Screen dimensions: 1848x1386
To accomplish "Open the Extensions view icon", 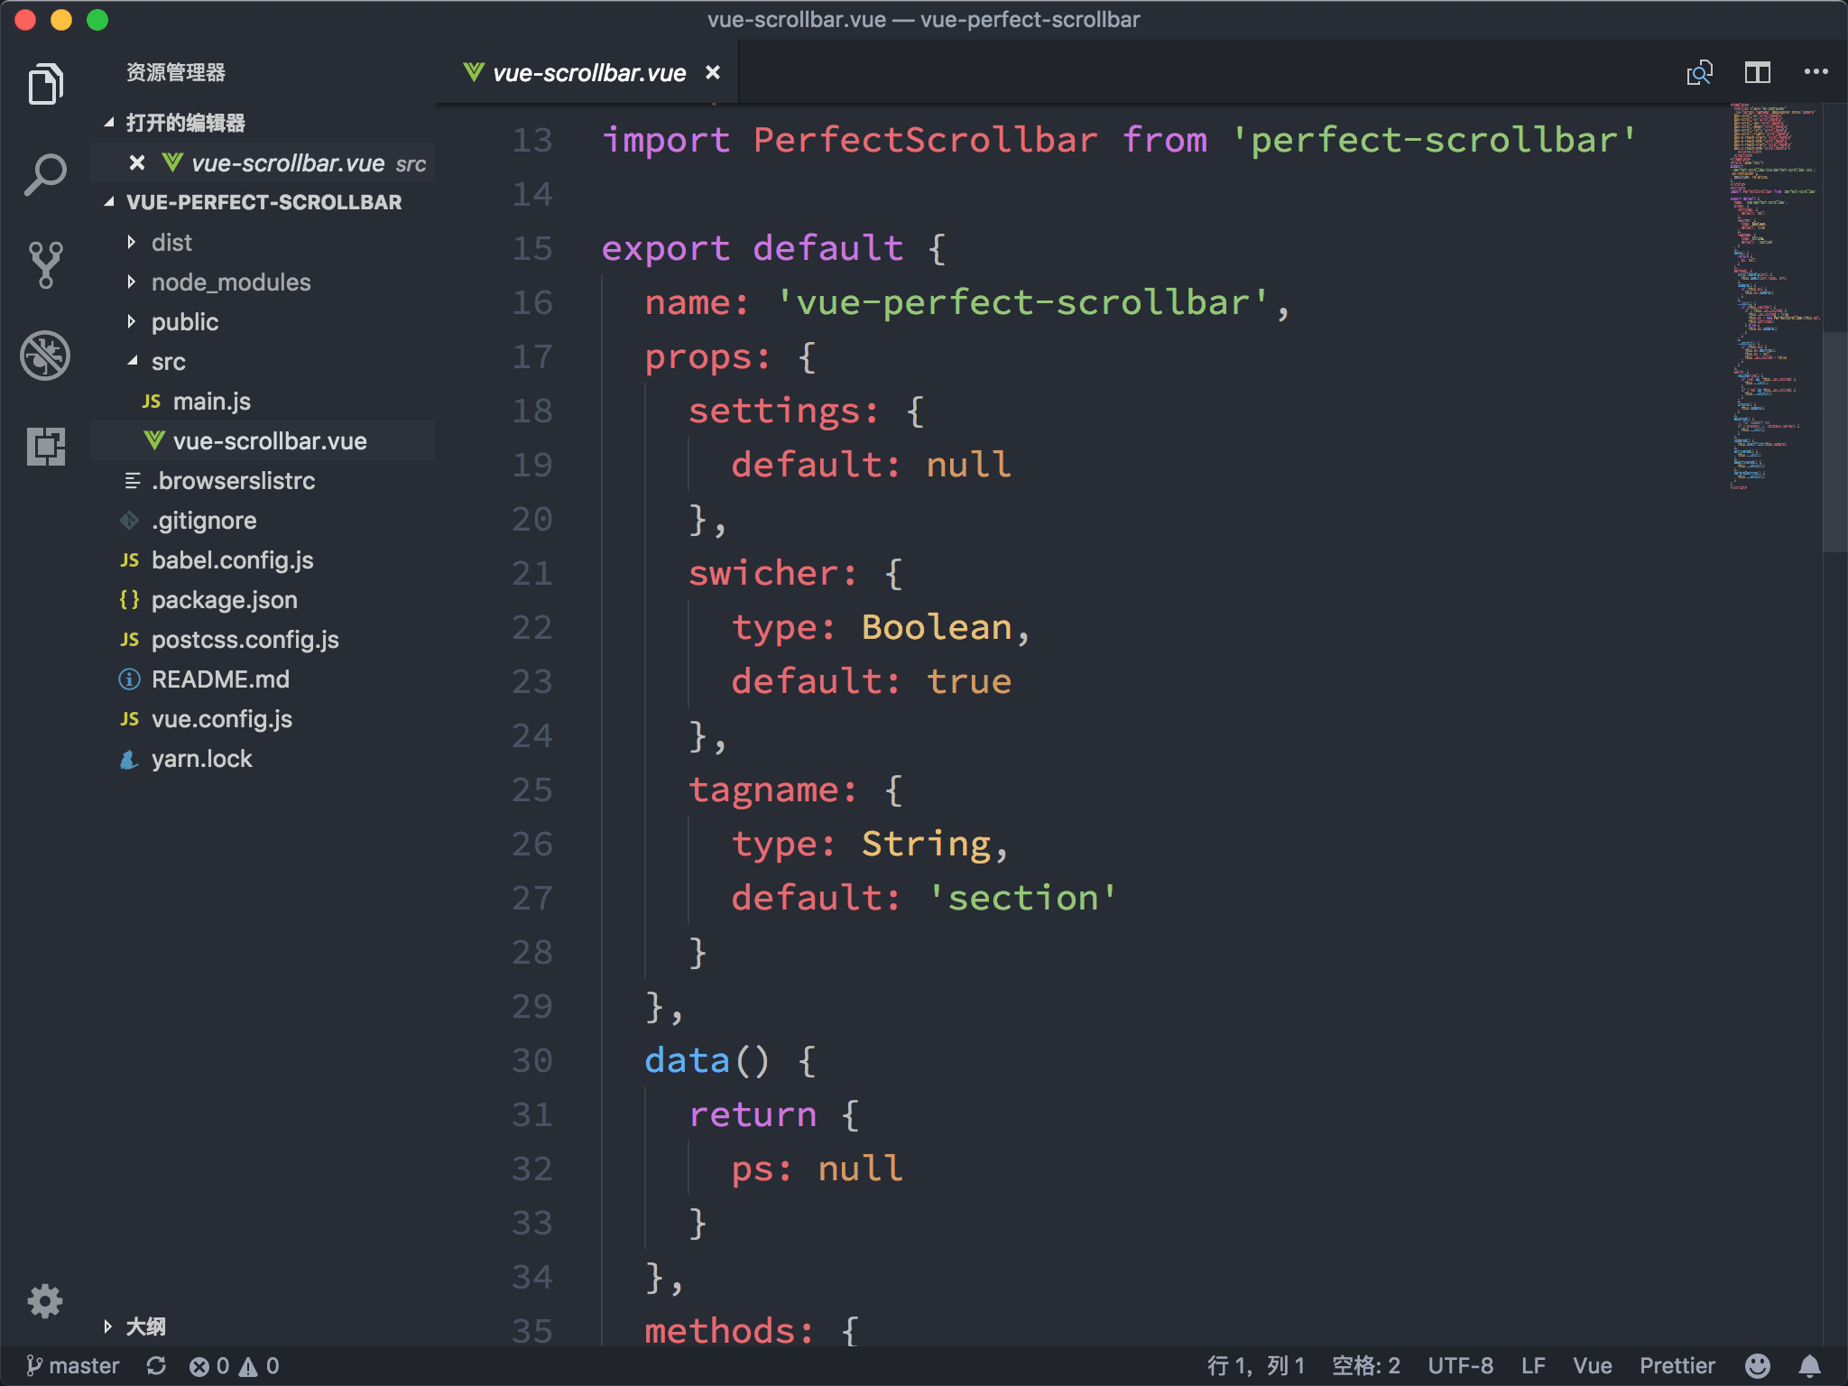I will click(45, 446).
